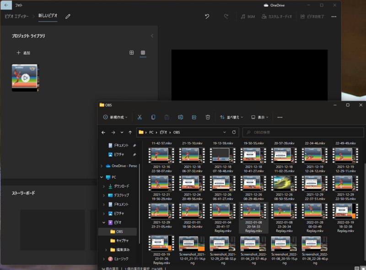The width and height of the screenshot is (366, 270).
Task: Expand the ダウンロード tree node
Action: [104, 186]
